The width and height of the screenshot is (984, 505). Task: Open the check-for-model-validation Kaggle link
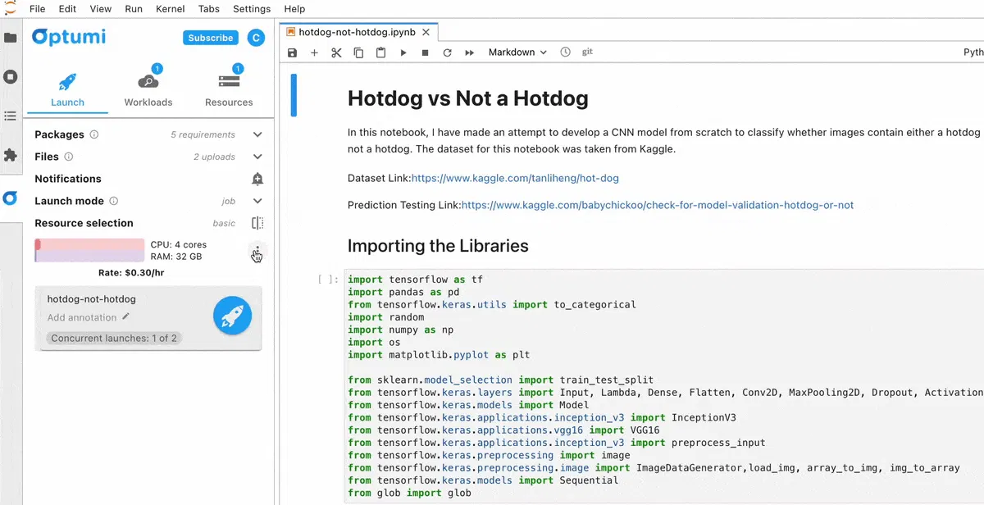[658, 205]
